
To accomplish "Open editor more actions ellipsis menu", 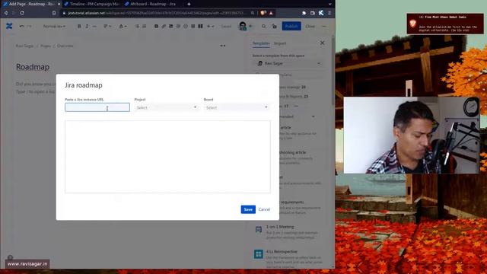I will 324,27.
